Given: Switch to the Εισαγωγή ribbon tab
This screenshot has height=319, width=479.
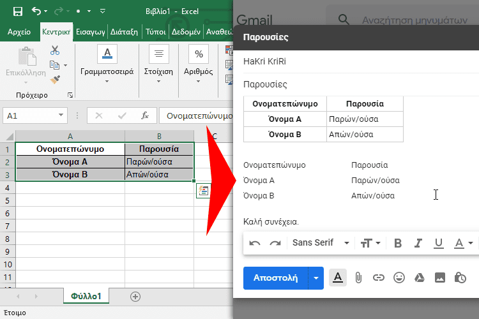Looking at the screenshot, I should coord(91,32).
